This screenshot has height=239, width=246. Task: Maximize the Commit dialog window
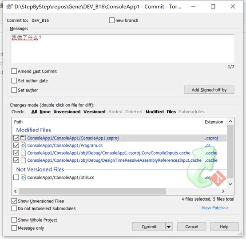[x=213, y=6]
